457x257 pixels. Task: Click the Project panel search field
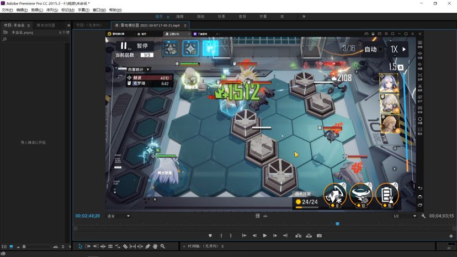(x=36, y=39)
